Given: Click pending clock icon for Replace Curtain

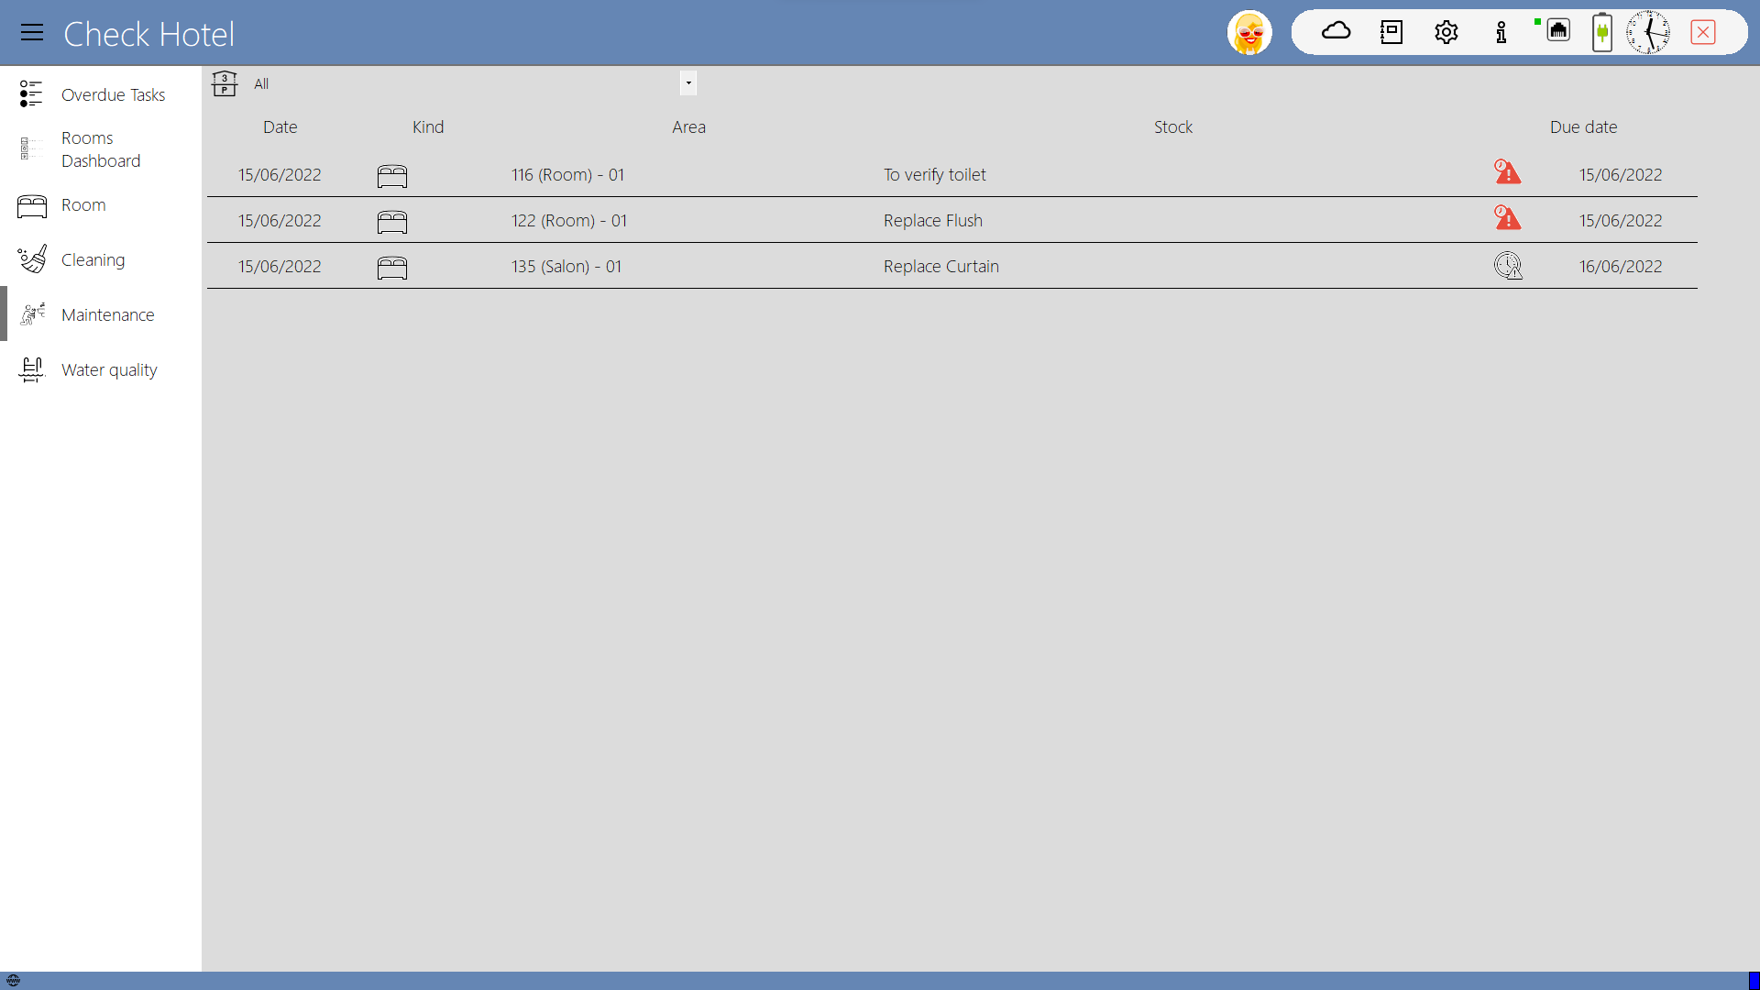Looking at the screenshot, I should point(1507,266).
